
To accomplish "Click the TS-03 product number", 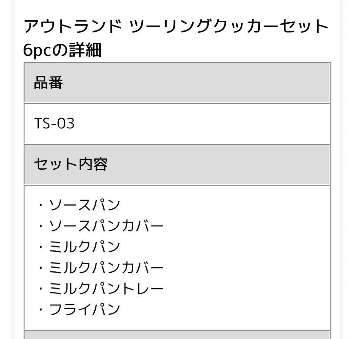I will pyautogui.click(x=54, y=124).
